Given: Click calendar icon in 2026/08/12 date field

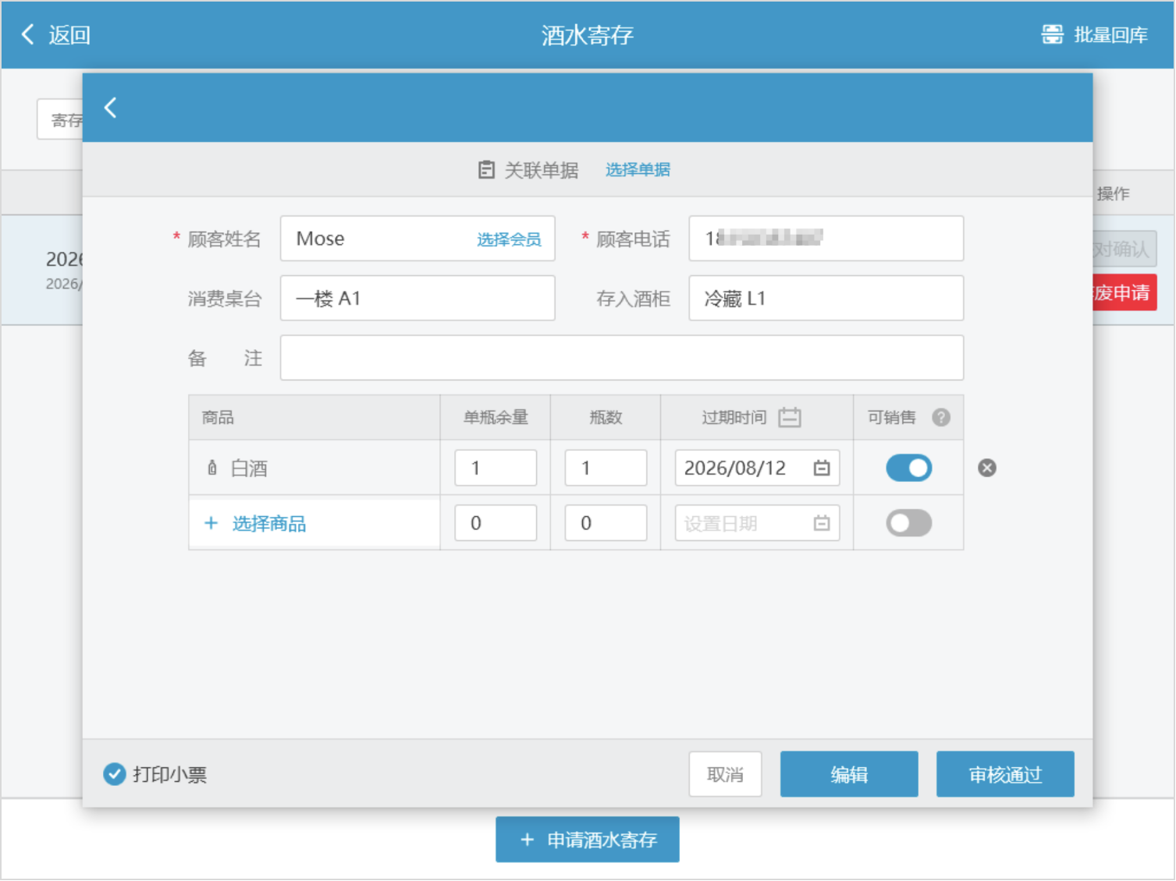Looking at the screenshot, I should (x=821, y=468).
